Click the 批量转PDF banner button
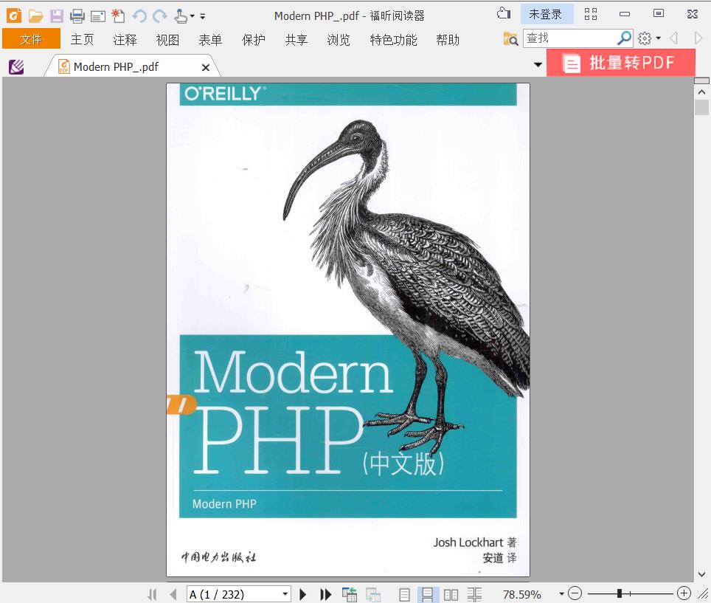 [621, 63]
